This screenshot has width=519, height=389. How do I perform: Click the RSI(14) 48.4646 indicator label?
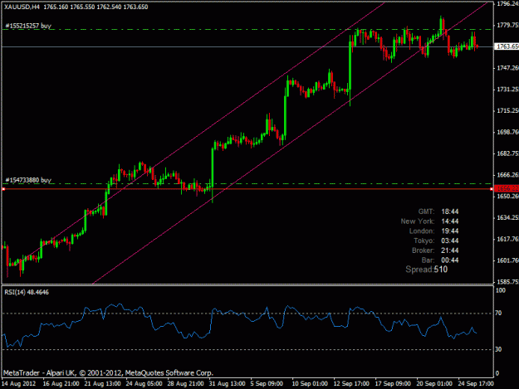point(27,292)
